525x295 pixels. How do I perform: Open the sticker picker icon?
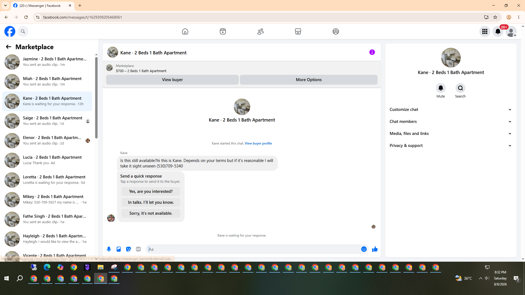tap(129, 249)
